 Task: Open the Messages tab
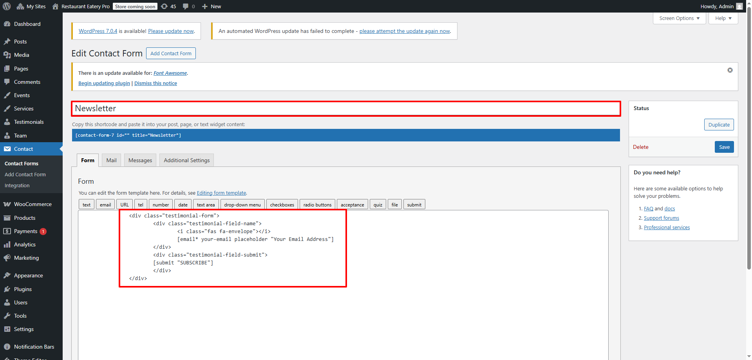140,160
